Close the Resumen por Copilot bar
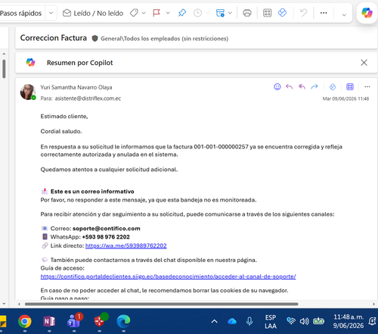 (364, 63)
